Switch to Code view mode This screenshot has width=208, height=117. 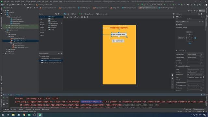190,11
